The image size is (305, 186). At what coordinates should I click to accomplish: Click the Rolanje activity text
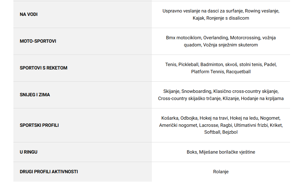tap(221, 172)
